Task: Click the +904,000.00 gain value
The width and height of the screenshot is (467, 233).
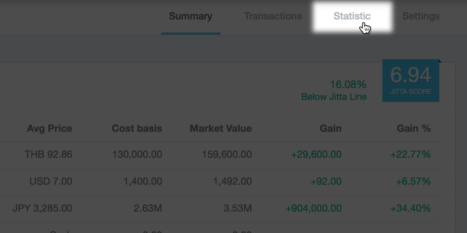Action: pos(313,208)
